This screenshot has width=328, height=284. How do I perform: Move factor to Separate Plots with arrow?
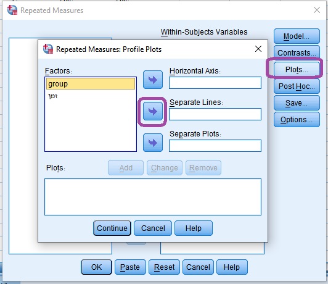[153, 143]
